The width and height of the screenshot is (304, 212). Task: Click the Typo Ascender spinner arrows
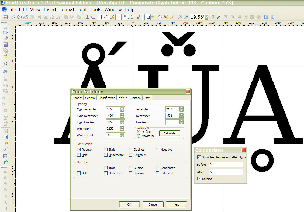pyautogui.click(x=122, y=109)
